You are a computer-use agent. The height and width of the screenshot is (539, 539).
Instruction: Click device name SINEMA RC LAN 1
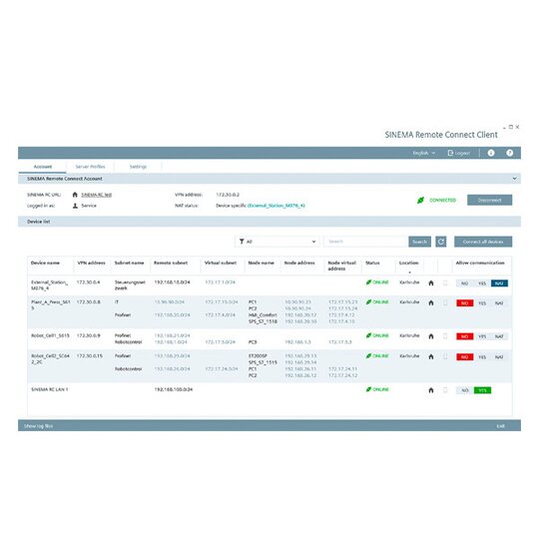pyautogui.click(x=50, y=389)
